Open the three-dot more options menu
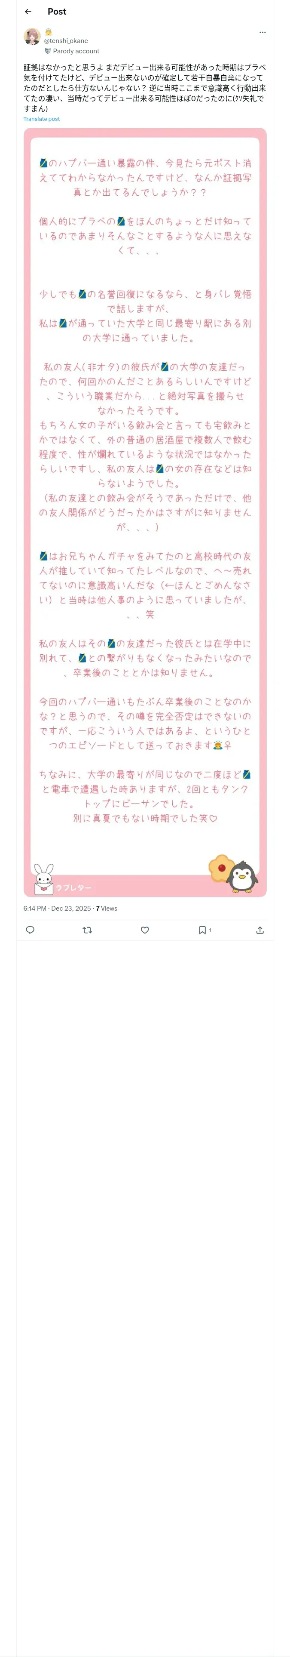The height and width of the screenshot is (1657, 290). pos(263,32)
